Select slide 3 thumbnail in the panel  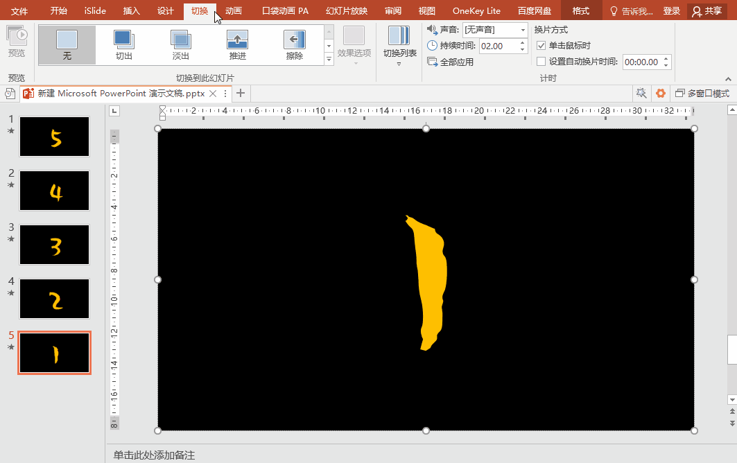click(55, 245)
